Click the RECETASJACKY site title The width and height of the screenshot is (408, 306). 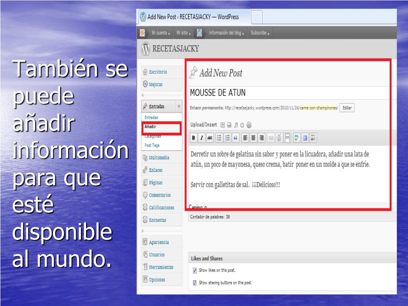pos(176,49)
